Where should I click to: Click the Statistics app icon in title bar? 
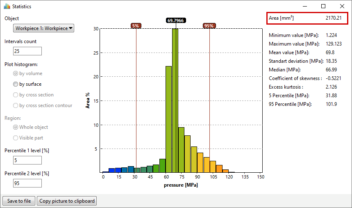click(7, 7)
